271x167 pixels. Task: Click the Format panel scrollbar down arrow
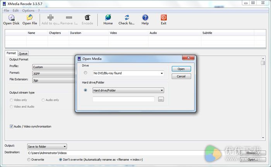[x=263, y=138]
